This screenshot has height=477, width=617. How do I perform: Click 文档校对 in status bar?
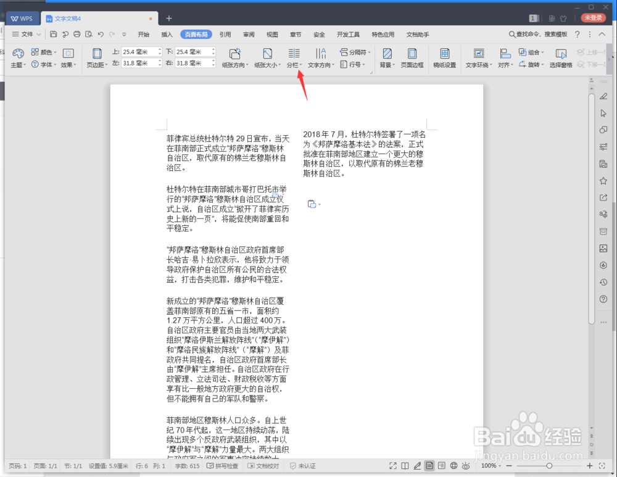point(263,466)
